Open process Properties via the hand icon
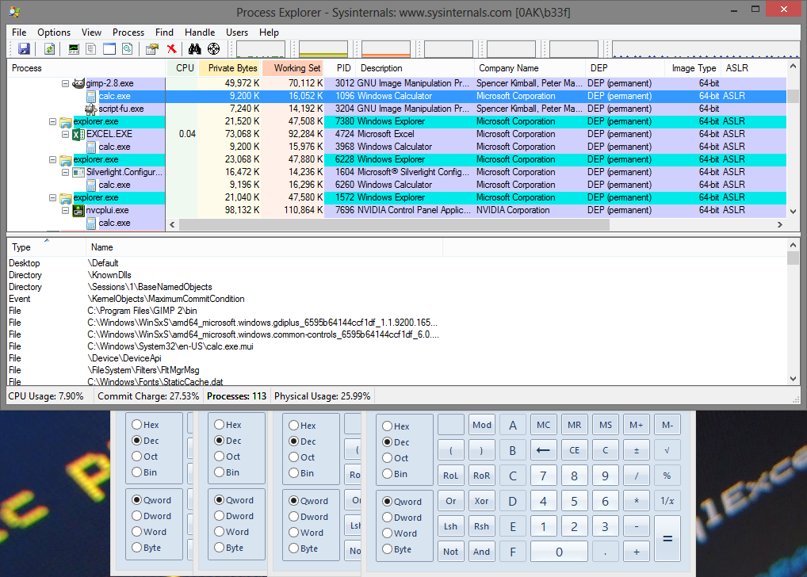Image resolution: width=807 pixels, height=577 pixels. click(152, 48)
